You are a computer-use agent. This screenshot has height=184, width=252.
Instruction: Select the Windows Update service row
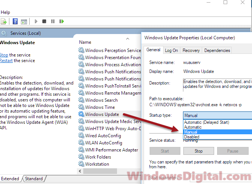click(x=109, y=114)
